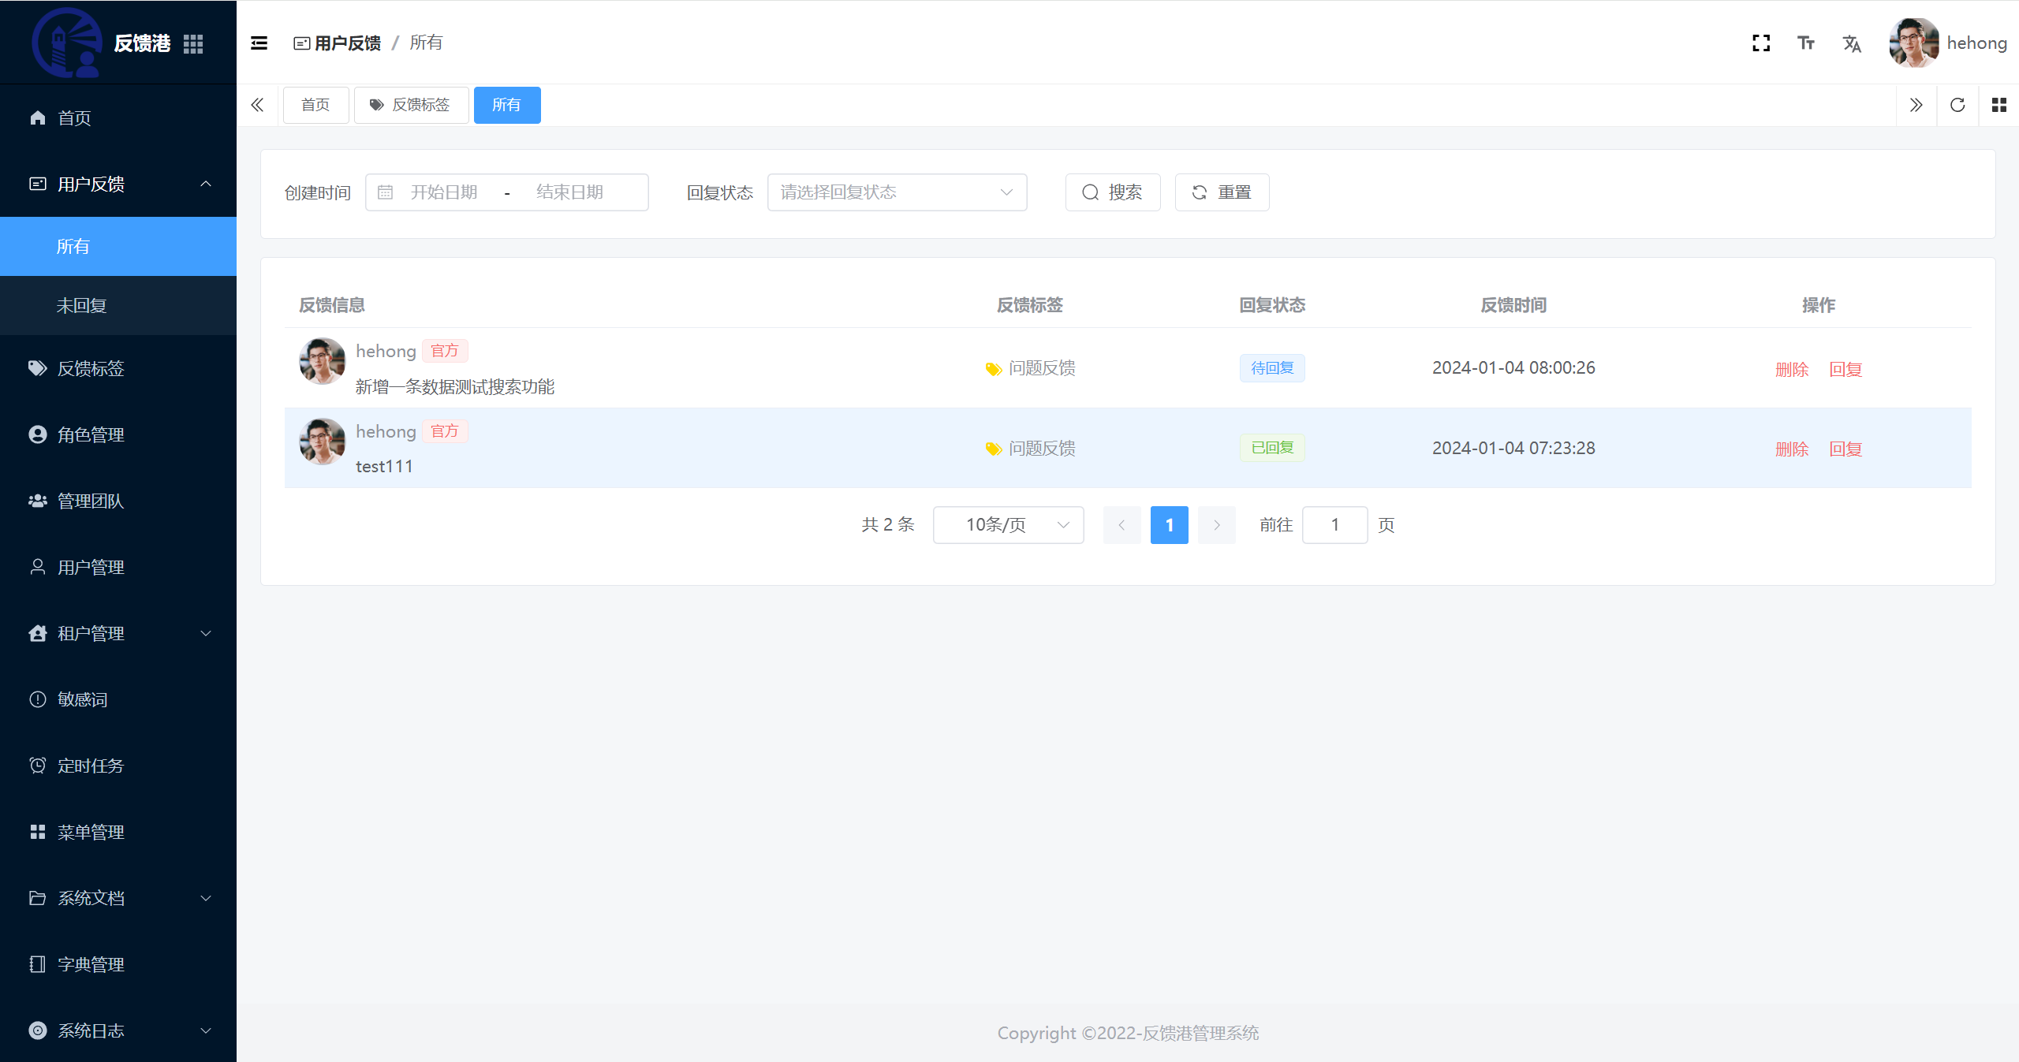Image resolution: width=2019 pixels, height=1062 pixels.
Task: Click the 重置 button
Action: click(1222, 192)
